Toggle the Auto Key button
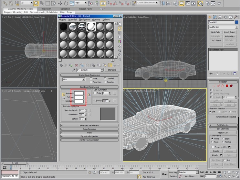Image resolution: width=240 pixels, height=180 pixels. pos(173,172)
